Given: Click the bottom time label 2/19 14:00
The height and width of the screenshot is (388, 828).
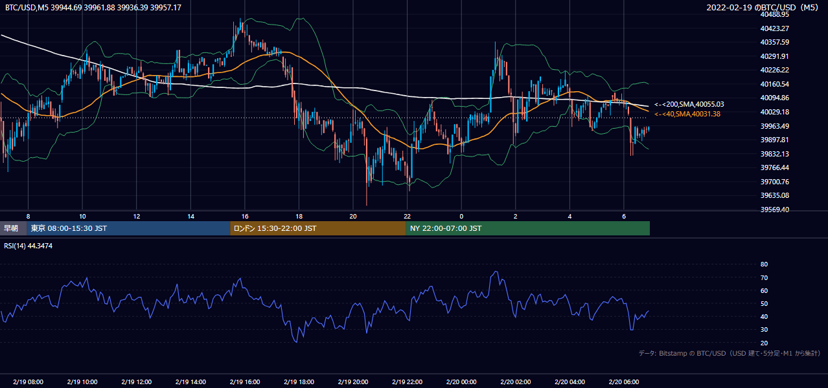Looking at the screenshot, I should point(190,382).
